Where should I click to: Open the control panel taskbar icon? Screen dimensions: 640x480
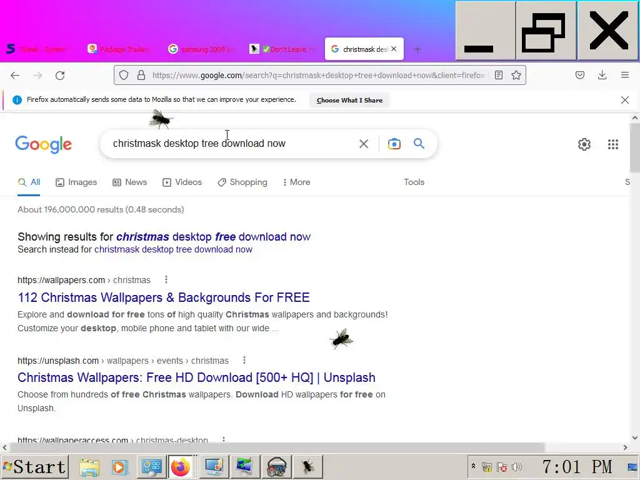click(151, 467)
